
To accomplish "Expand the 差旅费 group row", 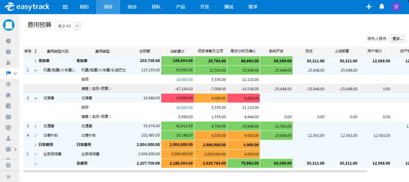I will point(36,61).
